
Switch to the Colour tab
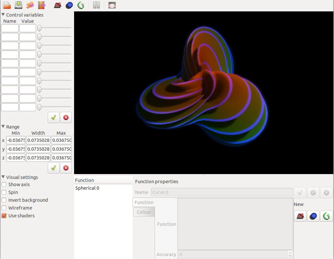(x=144, y=212)
